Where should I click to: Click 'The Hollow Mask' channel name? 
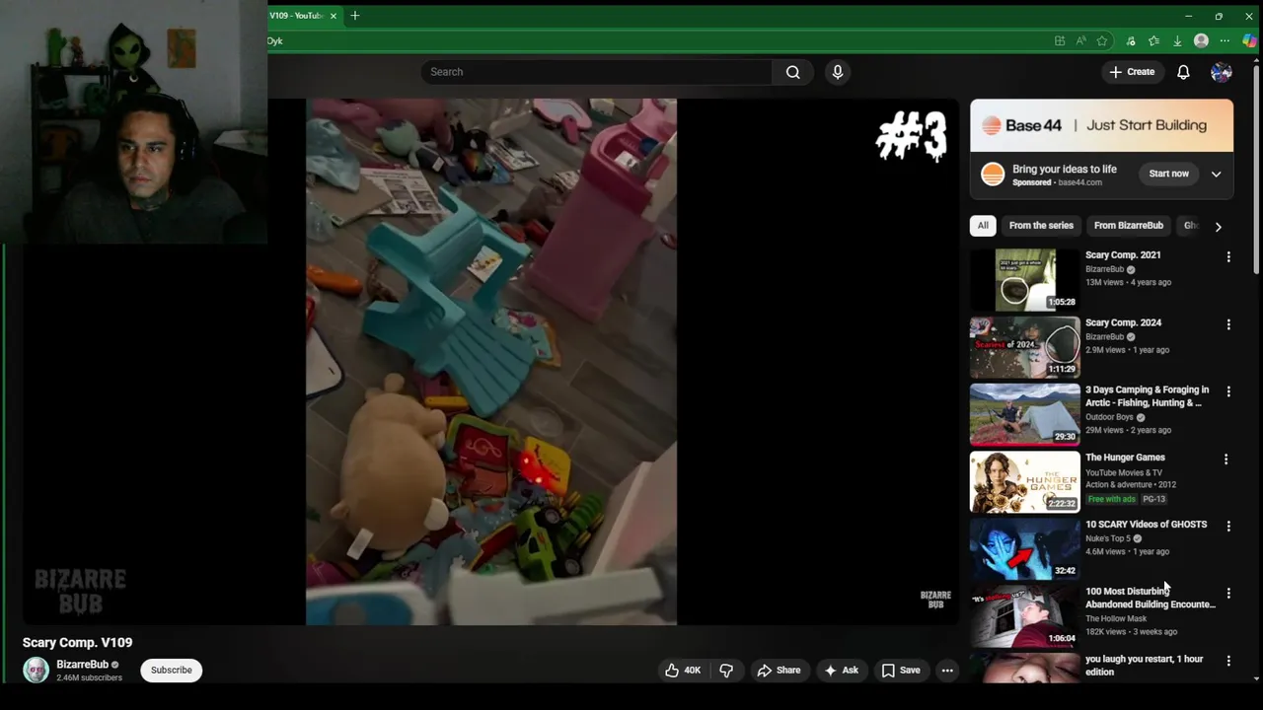pos(1116,619)
